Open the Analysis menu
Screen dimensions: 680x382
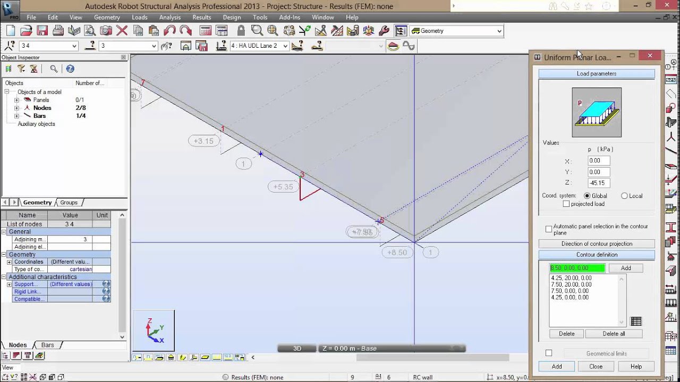170,18
